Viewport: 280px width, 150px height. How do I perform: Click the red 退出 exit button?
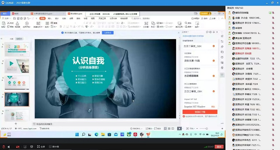pyautogui.click(x=219, y=147)
